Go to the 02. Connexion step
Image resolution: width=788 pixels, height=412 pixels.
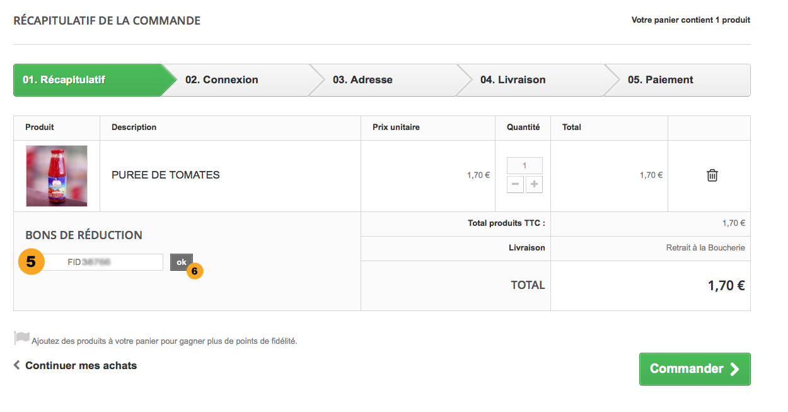click(x=222, y=80)
